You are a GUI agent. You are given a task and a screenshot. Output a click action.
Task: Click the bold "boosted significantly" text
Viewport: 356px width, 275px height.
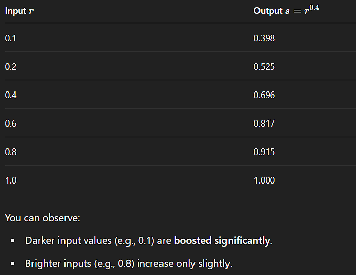pyautogui.click(x=221, y=240)
